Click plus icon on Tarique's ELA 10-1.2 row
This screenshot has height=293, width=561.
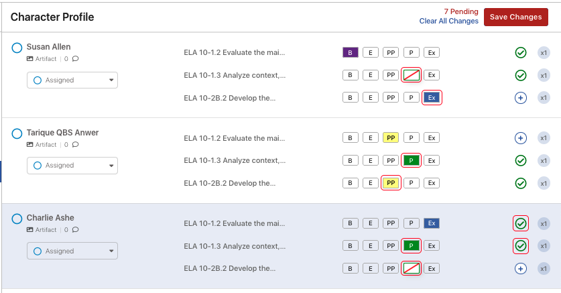tap(521, 138)
